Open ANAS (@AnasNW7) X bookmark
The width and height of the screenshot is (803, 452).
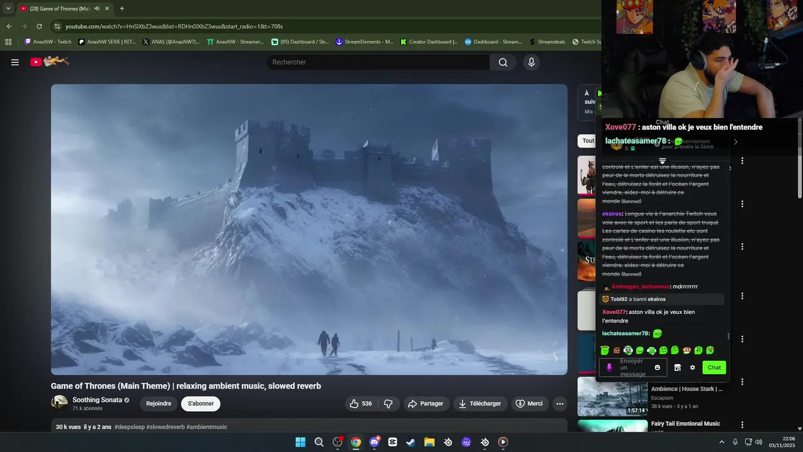click(171, 42)
